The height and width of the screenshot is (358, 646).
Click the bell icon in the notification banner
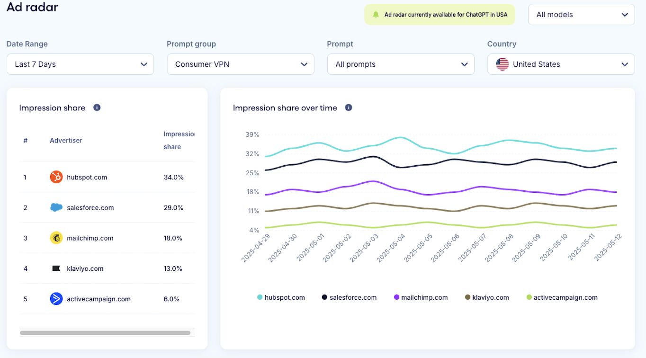(x=376, y=15)
